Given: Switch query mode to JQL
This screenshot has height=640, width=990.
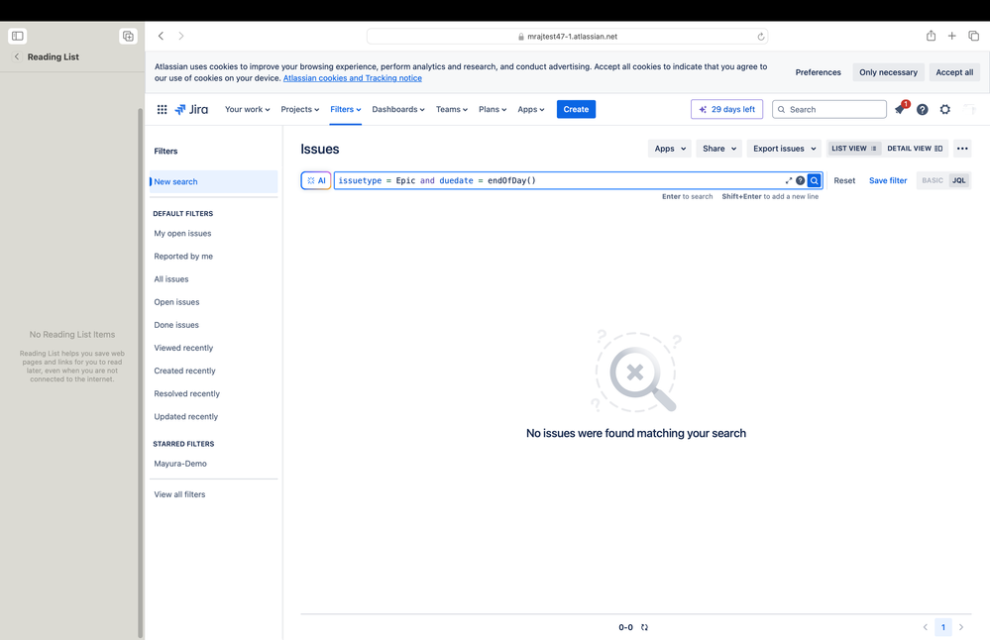Looking at the screenshot, I should coord(958,180).
